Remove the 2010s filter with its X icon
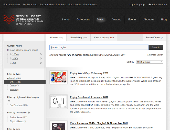Viewport: 170px width, 130px height. (x=41, y=58)
